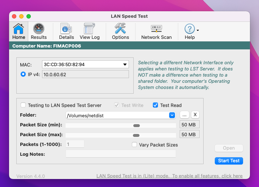Click the Log Notes text field
This screenshot has width=259, height=187.
click(x=121, y=154)
